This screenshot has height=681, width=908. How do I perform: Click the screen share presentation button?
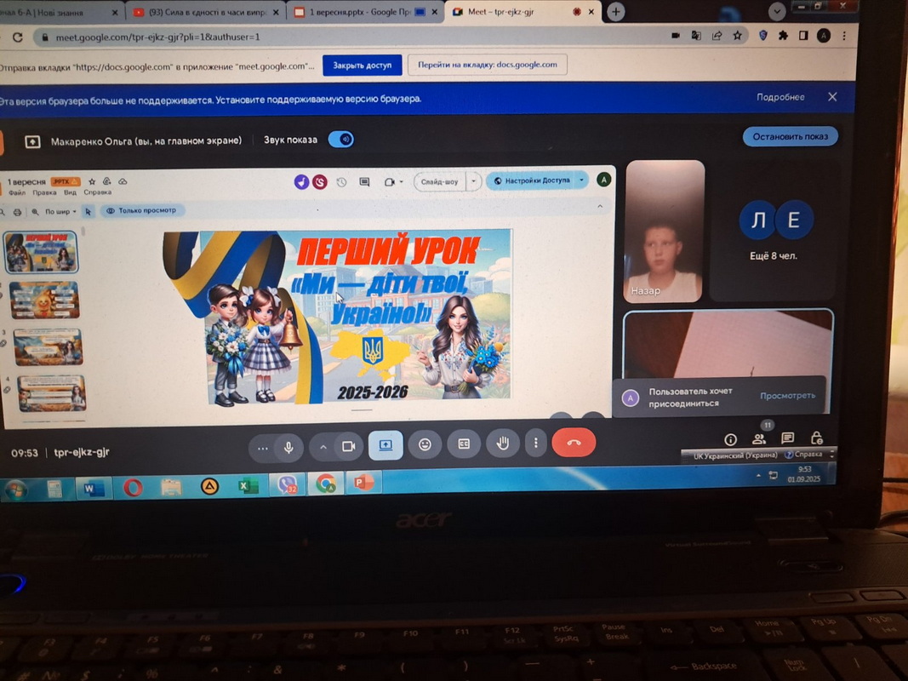pos(385,444)
